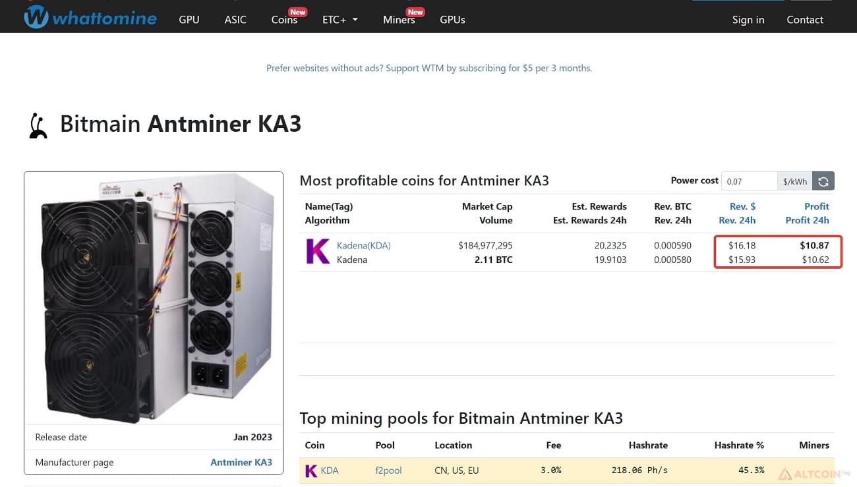857x487 pixels.
Task: Click the whattomine logo icon
Action: pos(36,17)
